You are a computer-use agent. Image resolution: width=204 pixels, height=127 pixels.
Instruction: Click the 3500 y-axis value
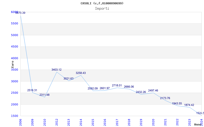15,70
